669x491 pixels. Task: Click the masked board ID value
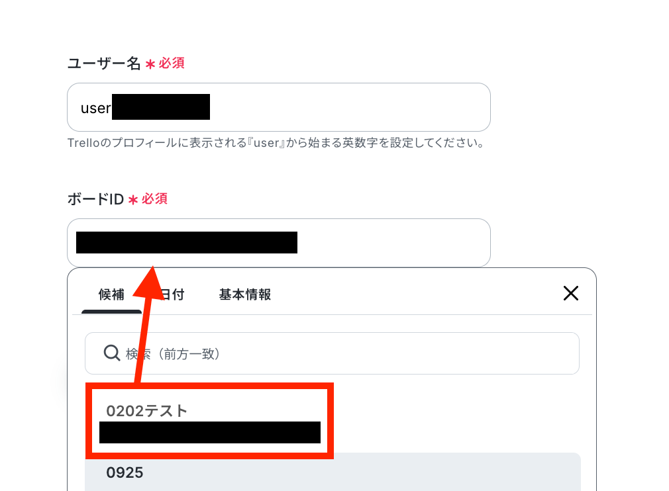(187, 242)
